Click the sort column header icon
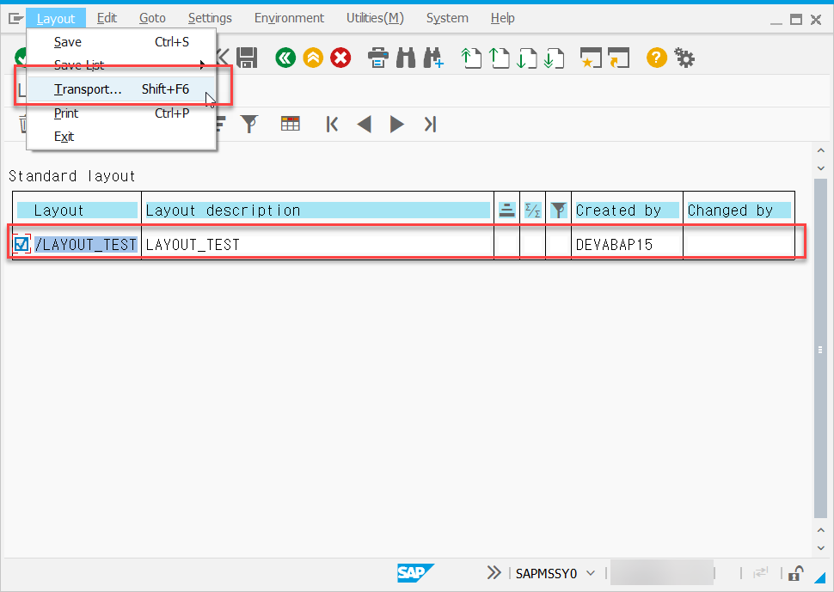This screenshot has height=592, width=834. [x=506, y=210]
